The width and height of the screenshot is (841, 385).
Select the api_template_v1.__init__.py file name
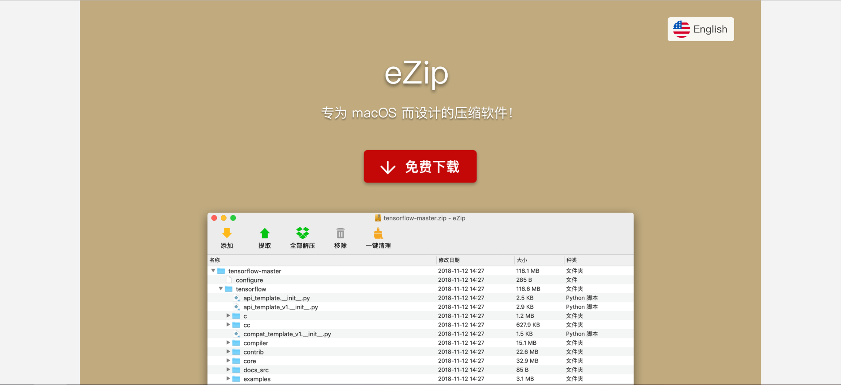pyautogui.click(x=281, y=307)
